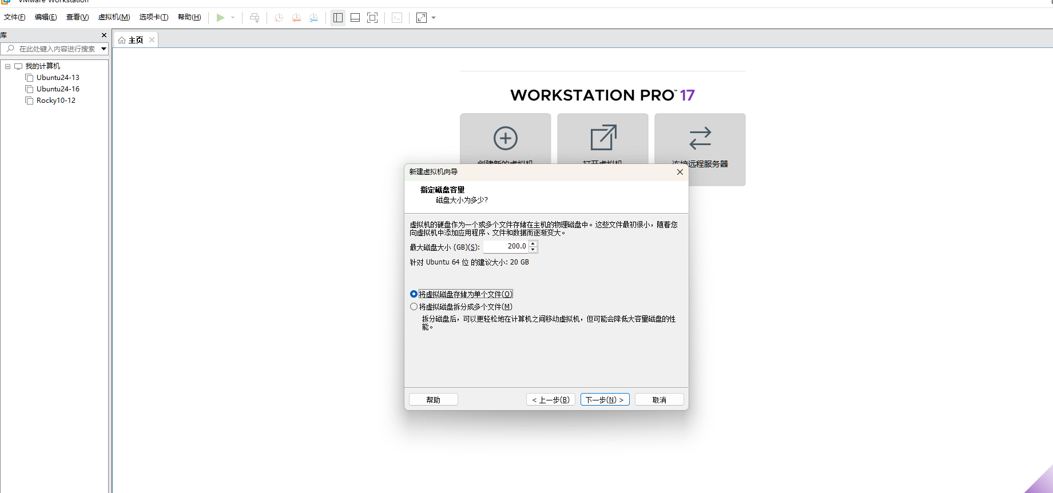The height and width of the screenshot is (493, 1053).
Task: Open the library search filter dropdown
Action: (104, 49)
